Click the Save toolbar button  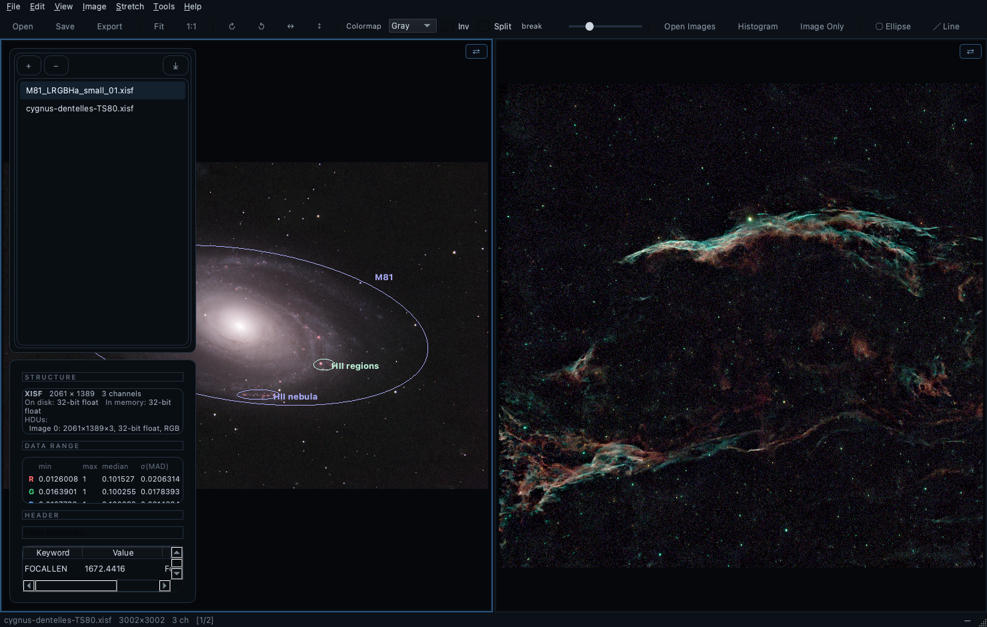65,27
